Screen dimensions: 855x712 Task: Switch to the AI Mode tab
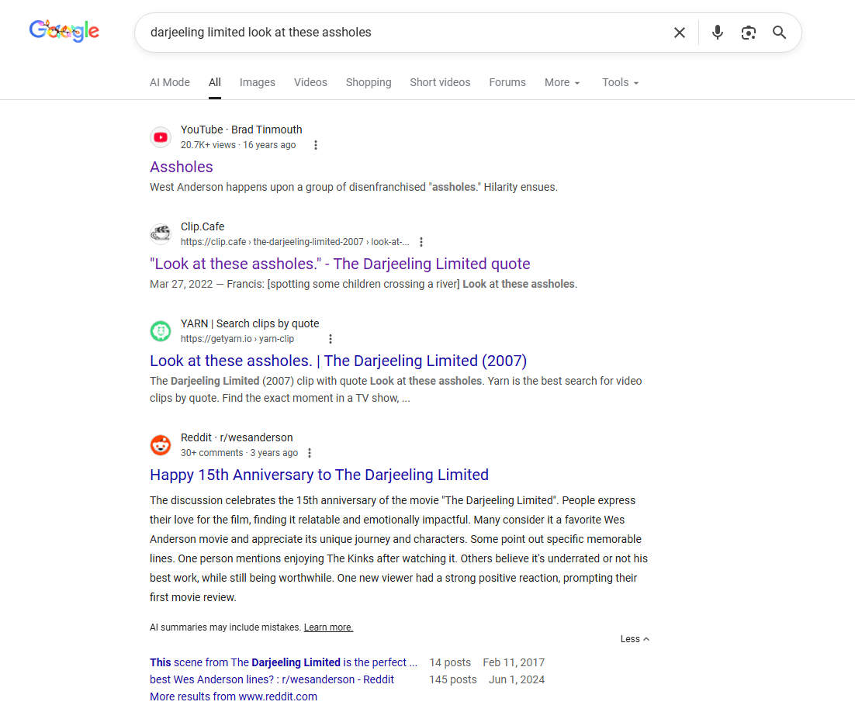coord(170,82)
